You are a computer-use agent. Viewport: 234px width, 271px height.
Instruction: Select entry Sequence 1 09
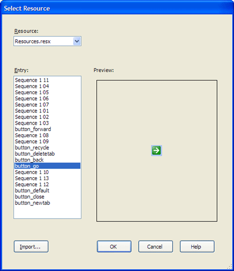coord(47,142)
